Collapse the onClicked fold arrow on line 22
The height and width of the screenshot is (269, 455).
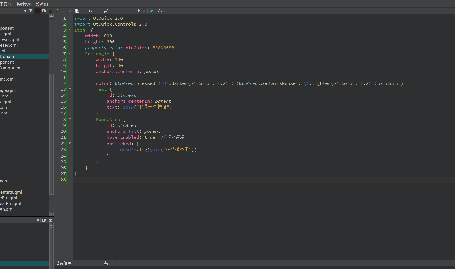pos(70,143)
